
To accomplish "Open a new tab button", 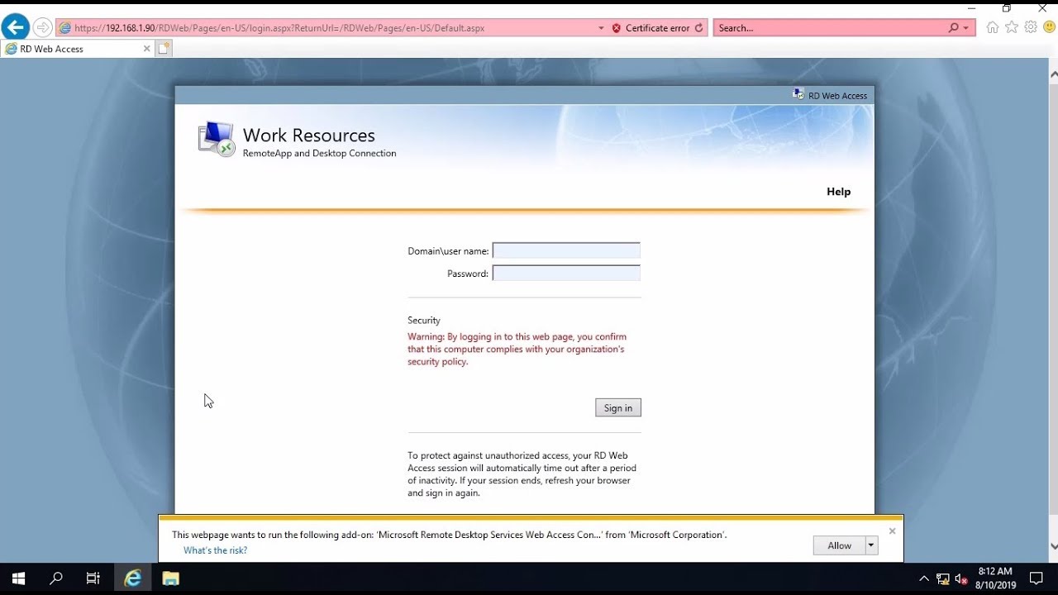I will (x=164, y=49).
